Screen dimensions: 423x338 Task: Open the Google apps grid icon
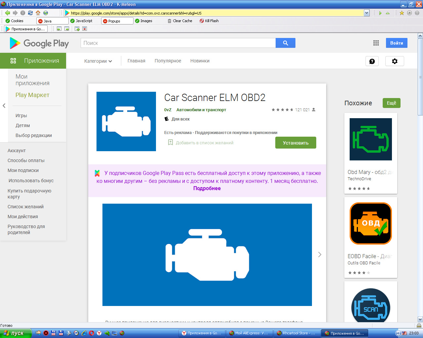point(376,43)
